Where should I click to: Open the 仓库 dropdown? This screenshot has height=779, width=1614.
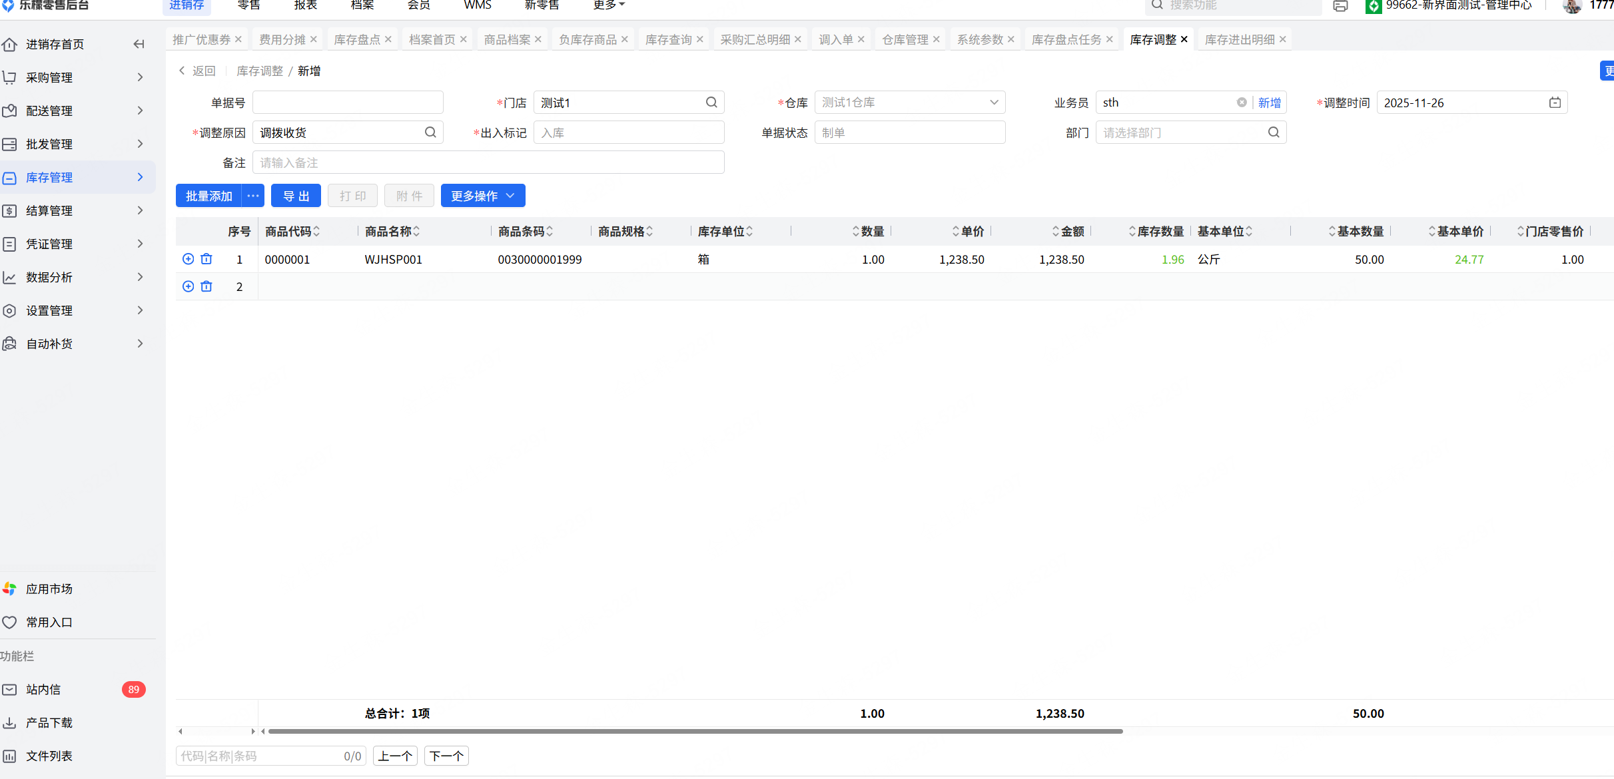(x=994, y=103)
